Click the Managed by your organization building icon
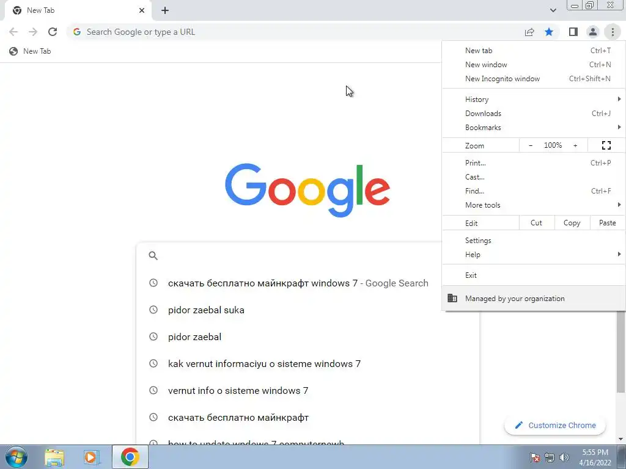Viewport: 626px width, 469px height. coord(452,298)
